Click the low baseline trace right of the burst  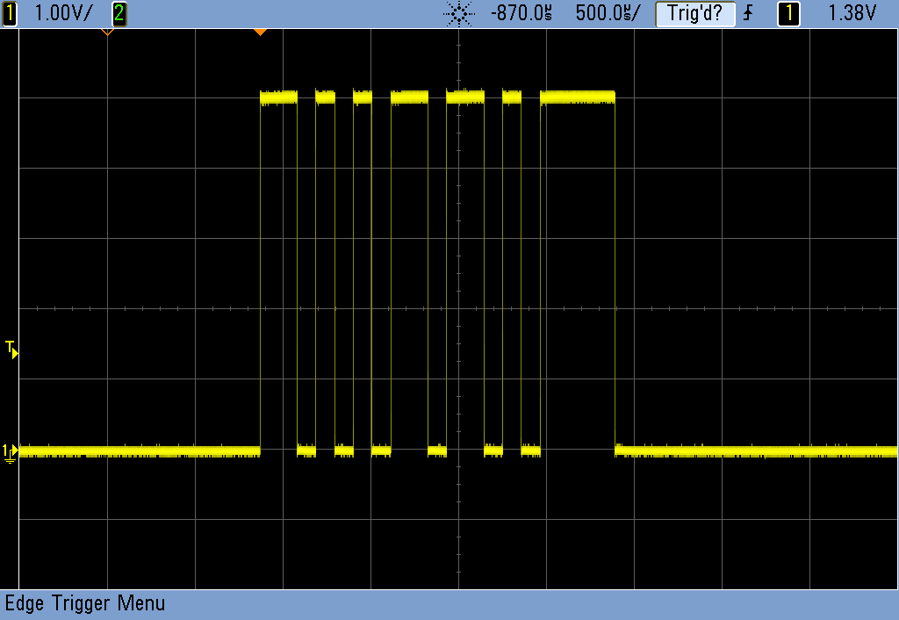tap(755, 451)
